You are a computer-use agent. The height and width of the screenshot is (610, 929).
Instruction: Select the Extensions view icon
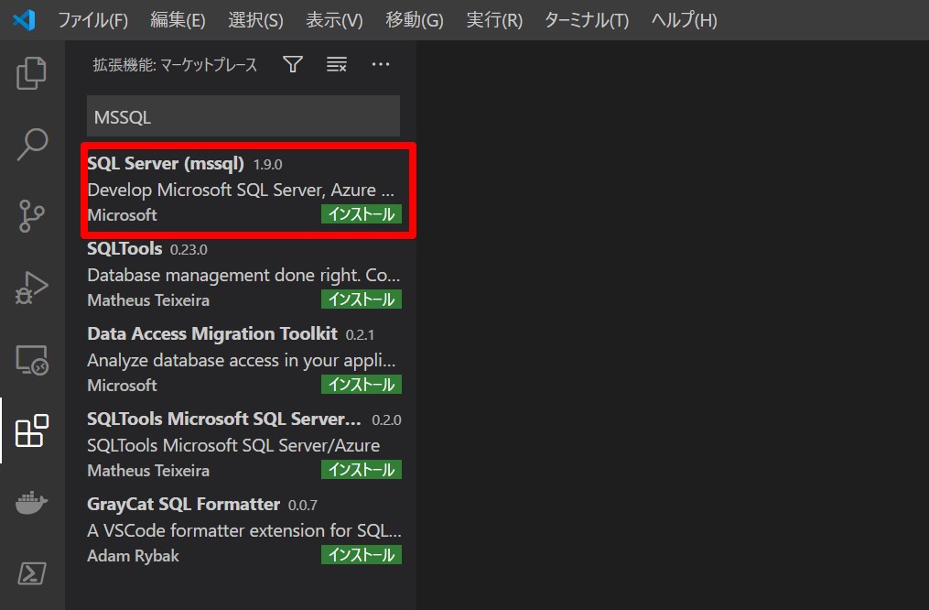[x=31, y=431]
